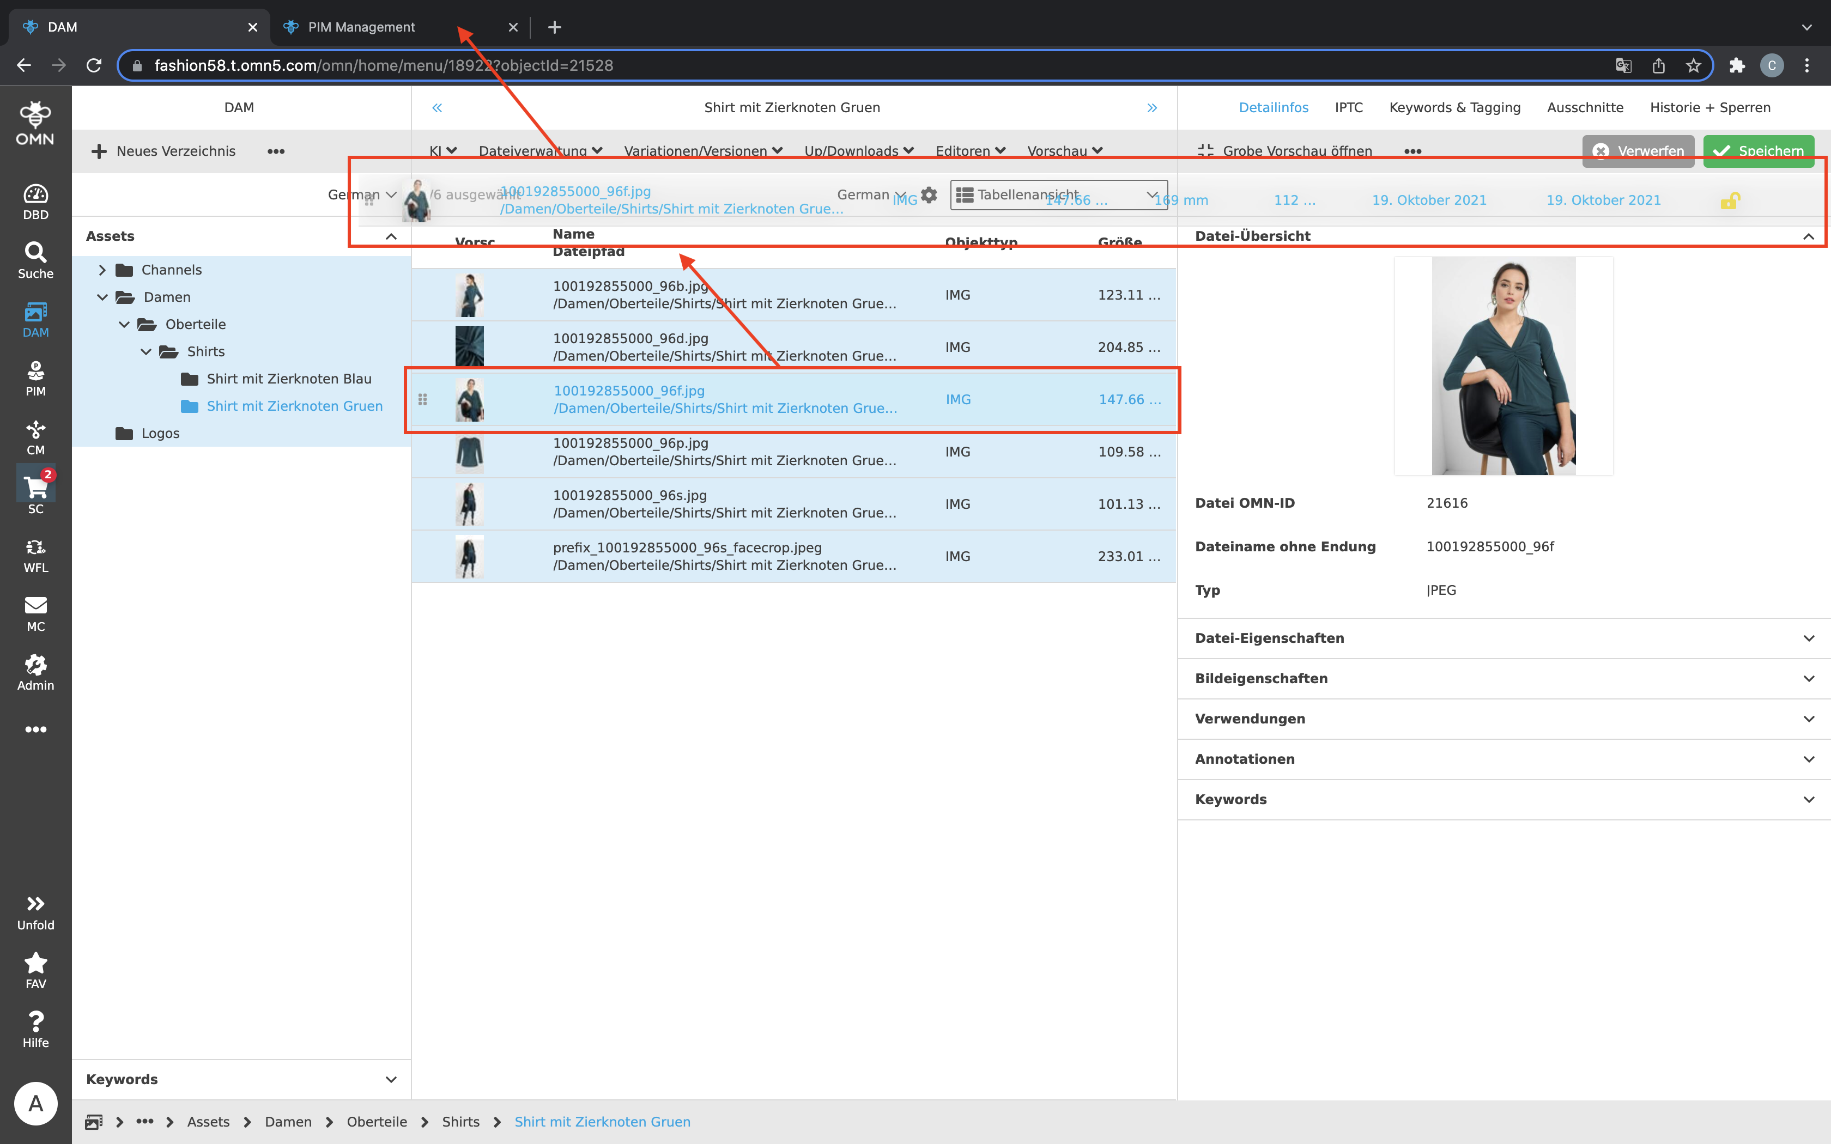The height and width of the screenshot is (1144, 1831).
Task: Switch to the IPTC tab
Action: click(x=1348, y=107)
